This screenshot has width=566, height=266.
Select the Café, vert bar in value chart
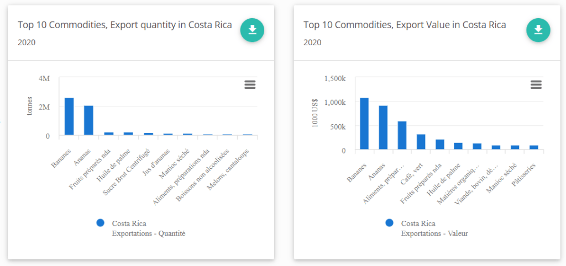[x=421, y=142]
